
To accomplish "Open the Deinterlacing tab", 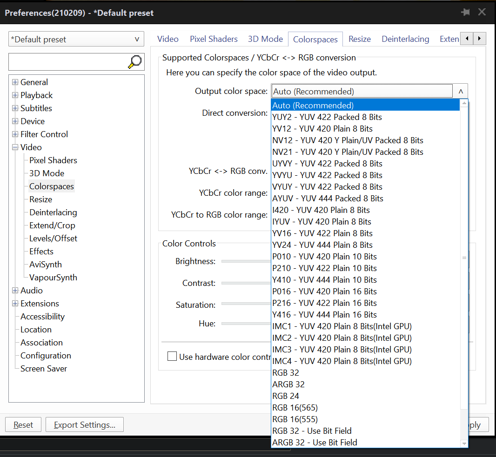I will point(405,39).
